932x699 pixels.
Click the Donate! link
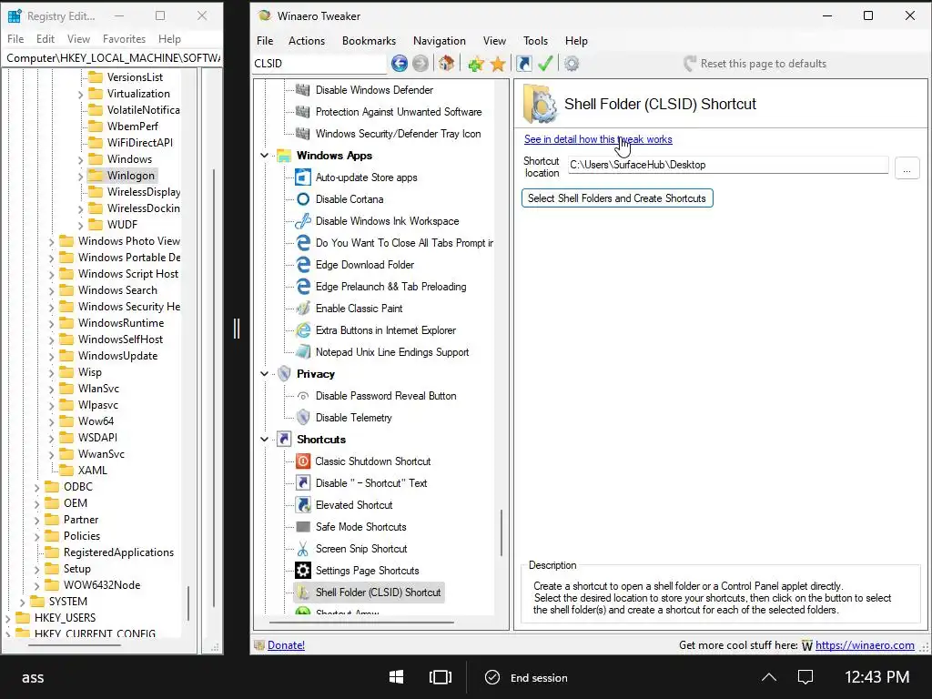286,645
